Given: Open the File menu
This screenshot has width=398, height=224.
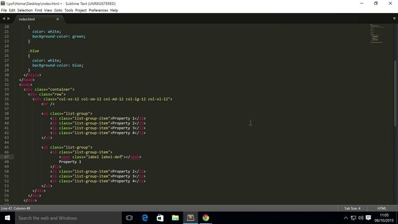Looking at the screenshot, I should (x=4, y=10).
